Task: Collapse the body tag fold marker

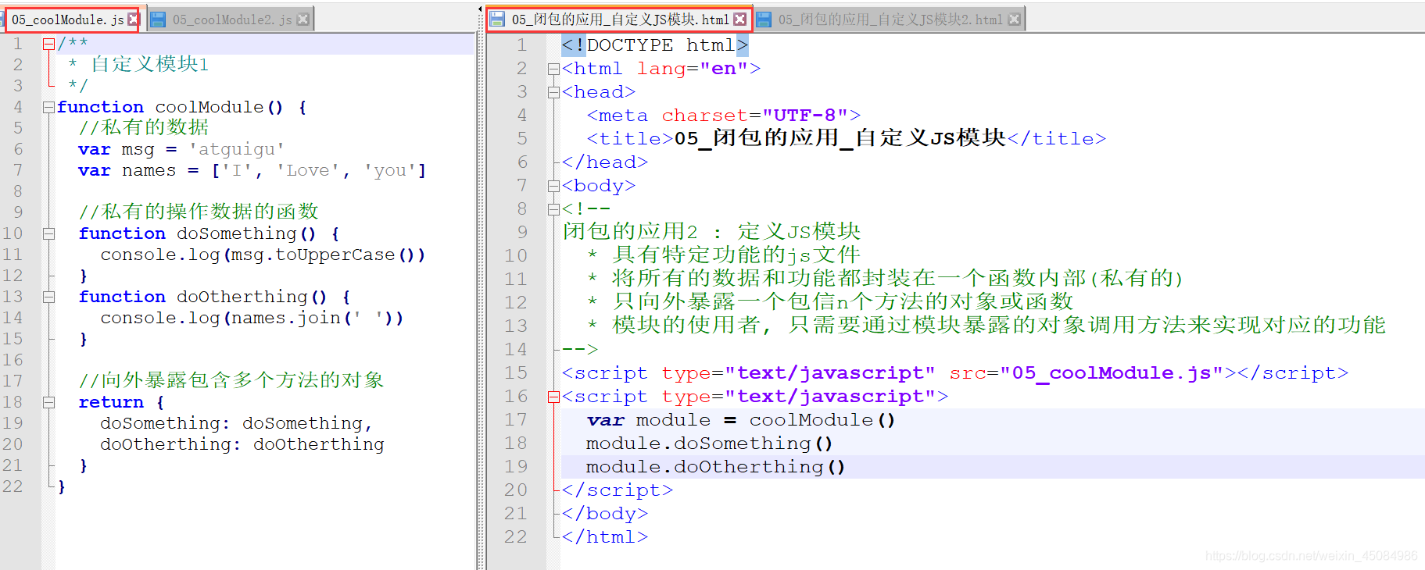Action: (553, 186)
